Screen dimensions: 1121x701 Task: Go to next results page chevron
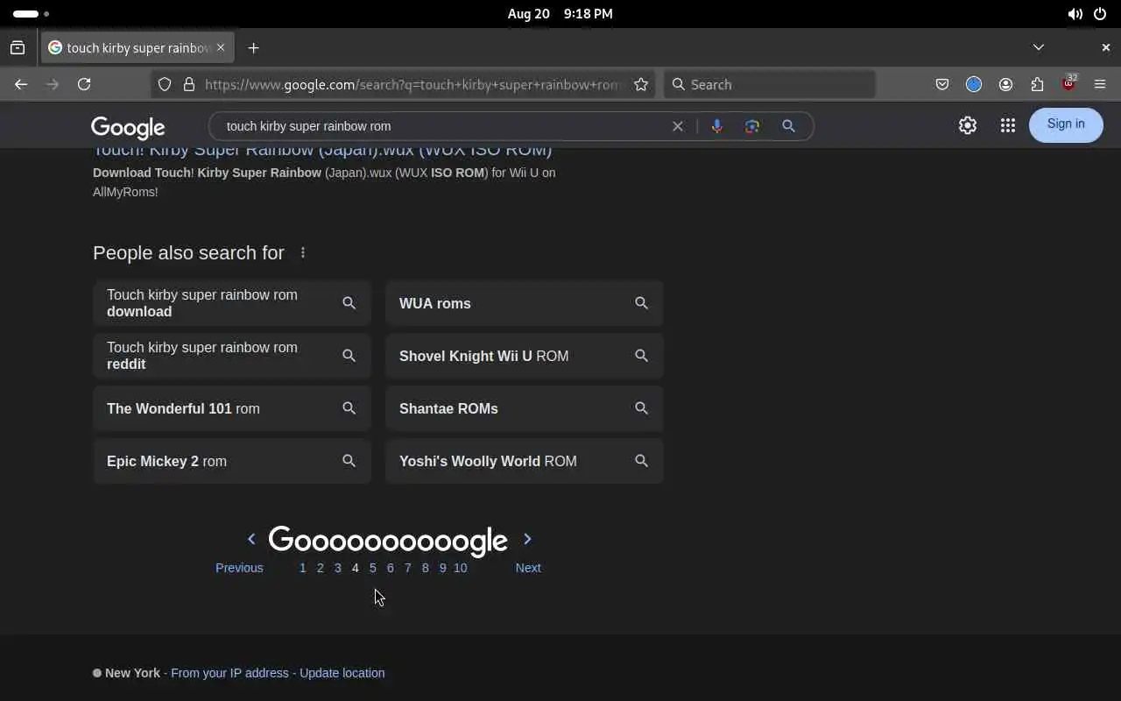point(527,539)
